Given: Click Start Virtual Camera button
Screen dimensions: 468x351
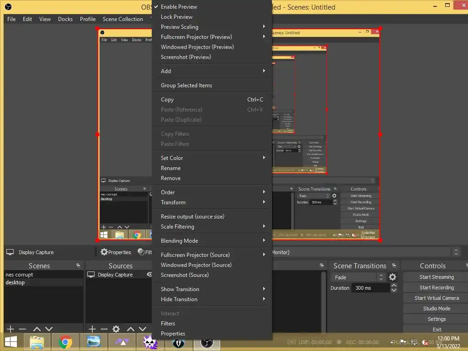Looking at the screenshot, I should pos(436,298).
